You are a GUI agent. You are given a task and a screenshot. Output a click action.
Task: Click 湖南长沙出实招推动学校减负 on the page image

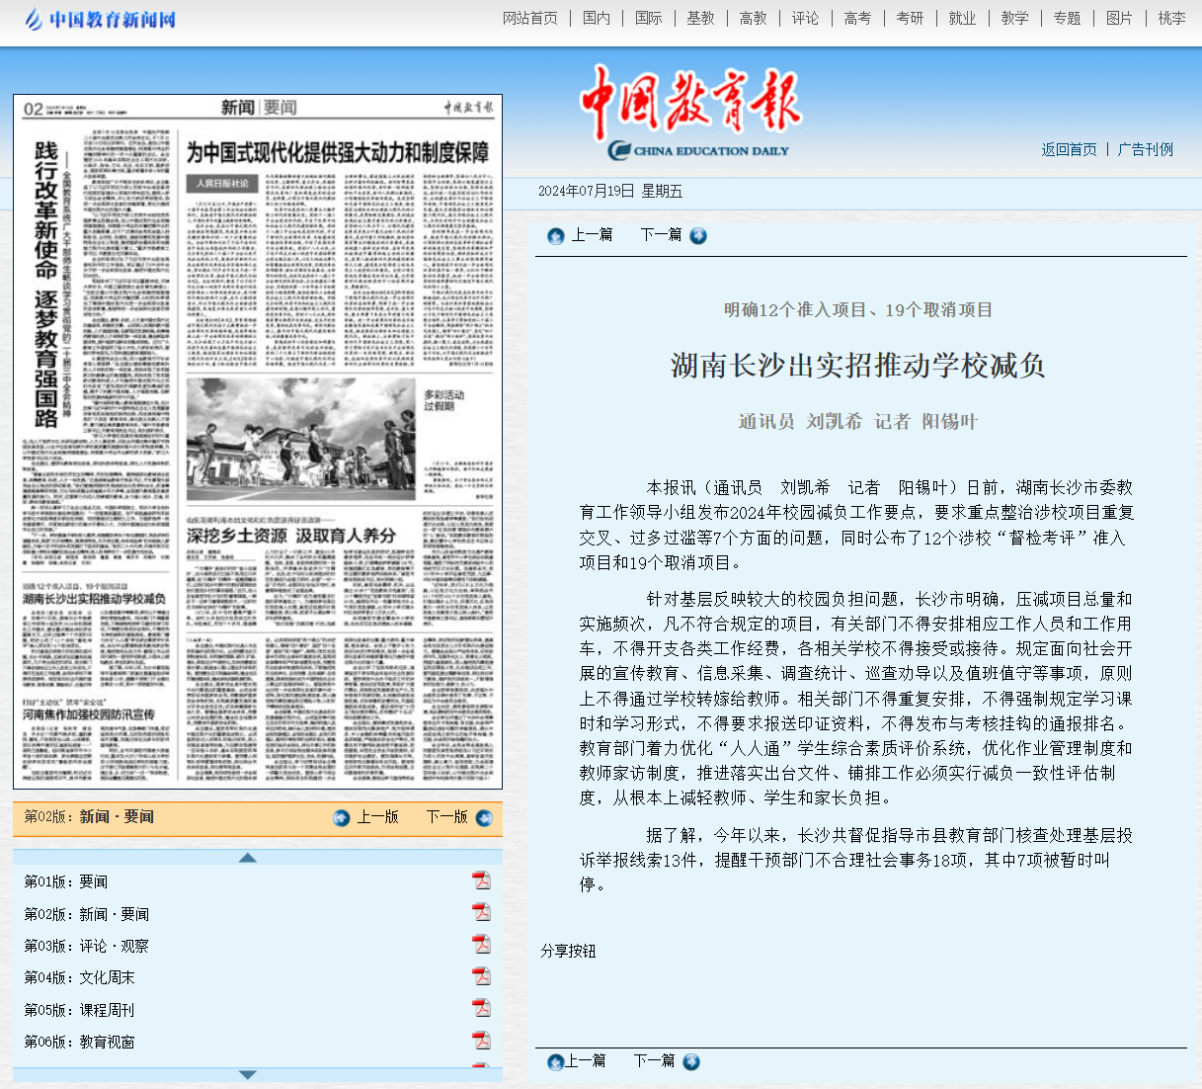[95, 599]
